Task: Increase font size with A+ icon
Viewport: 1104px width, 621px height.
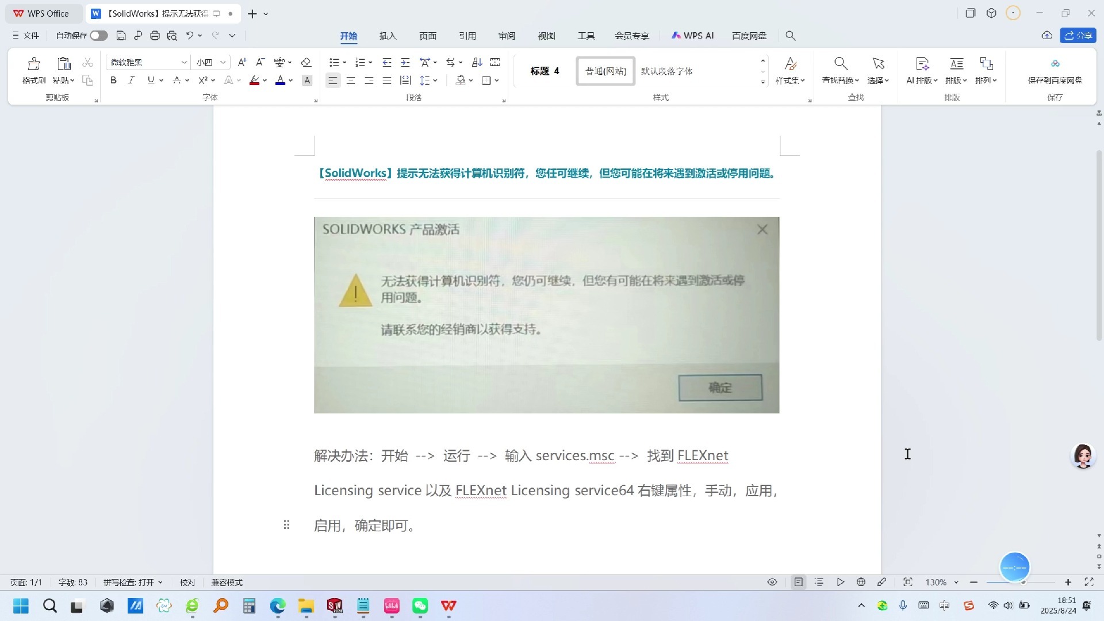Action: (x=242, y=62)
